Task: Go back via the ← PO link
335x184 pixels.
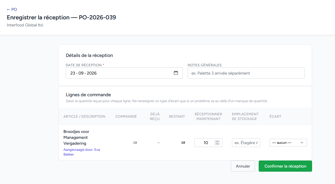Action: point(12,9)
